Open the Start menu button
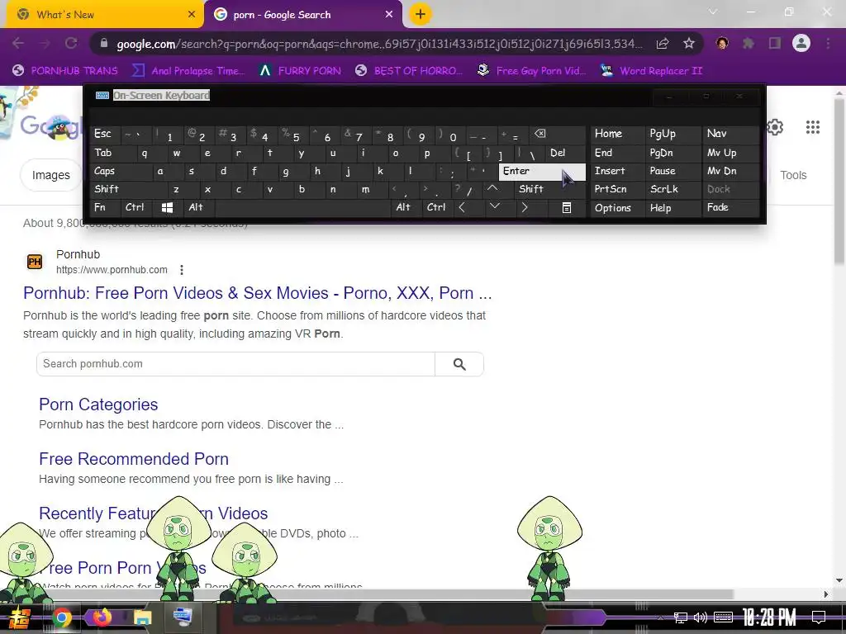This screenshot has width=846, height=634. click(20, 617)
